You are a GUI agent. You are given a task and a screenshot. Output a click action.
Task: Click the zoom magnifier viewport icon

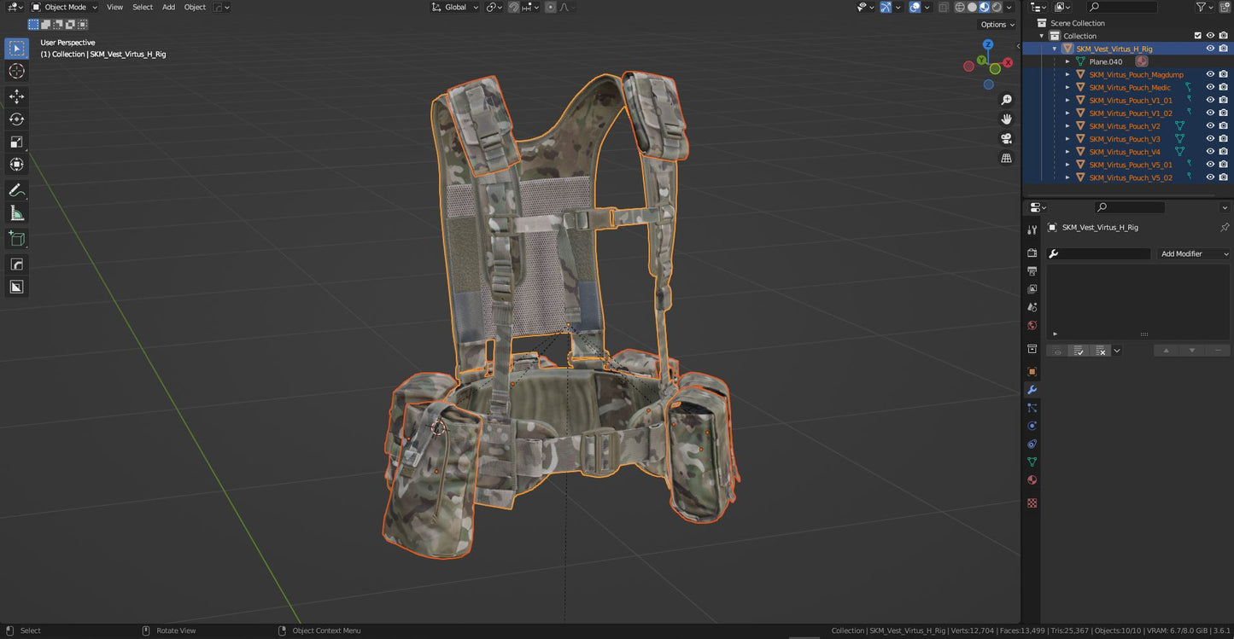point(1006,100)
